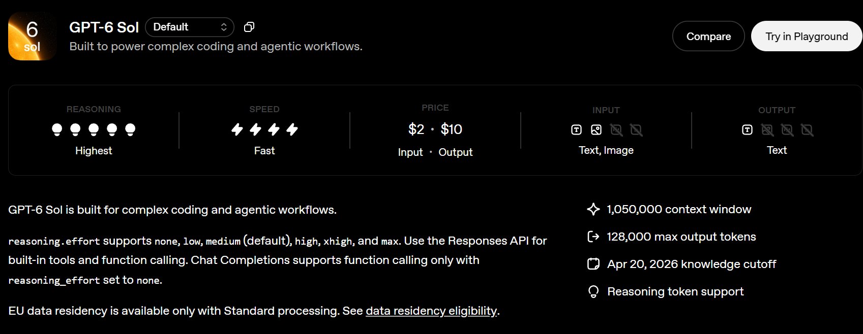Click the Compare button
Viewport: 863px width, 334px height.
coord(708,36)
